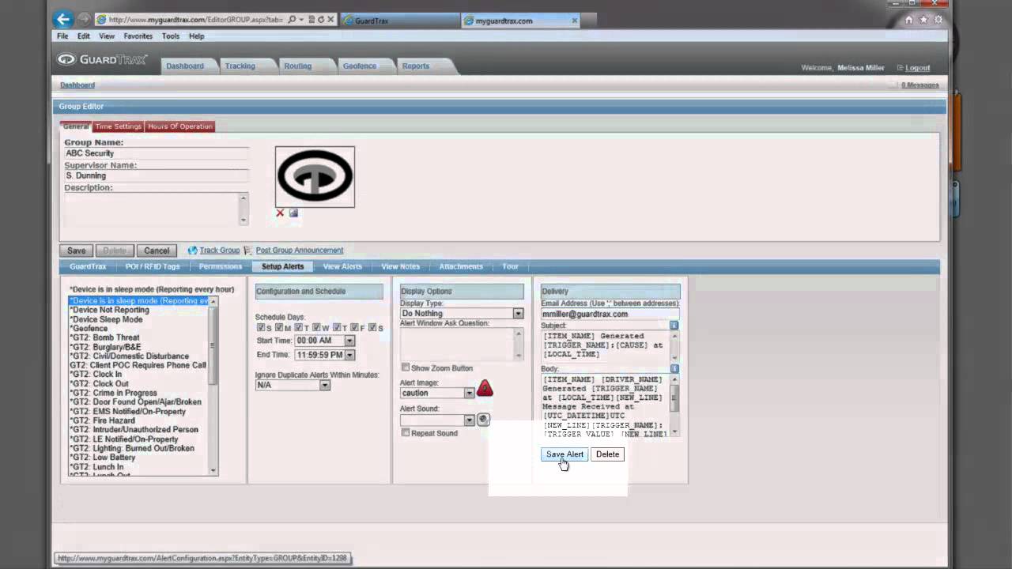The image size is (1012, 569).
Task: Stop page loading with the address bar X
Action: [330, 20]
